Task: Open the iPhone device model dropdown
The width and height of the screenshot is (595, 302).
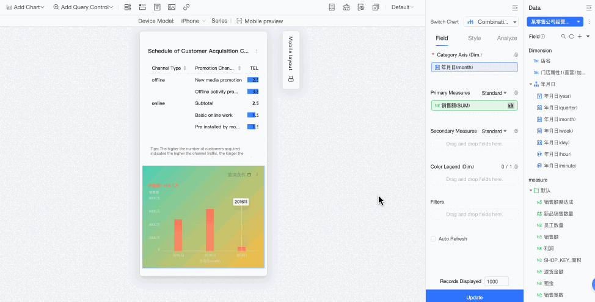Action: pos(193,21)
